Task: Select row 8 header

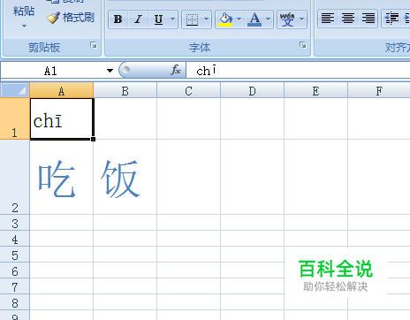Action: point(15,302)
